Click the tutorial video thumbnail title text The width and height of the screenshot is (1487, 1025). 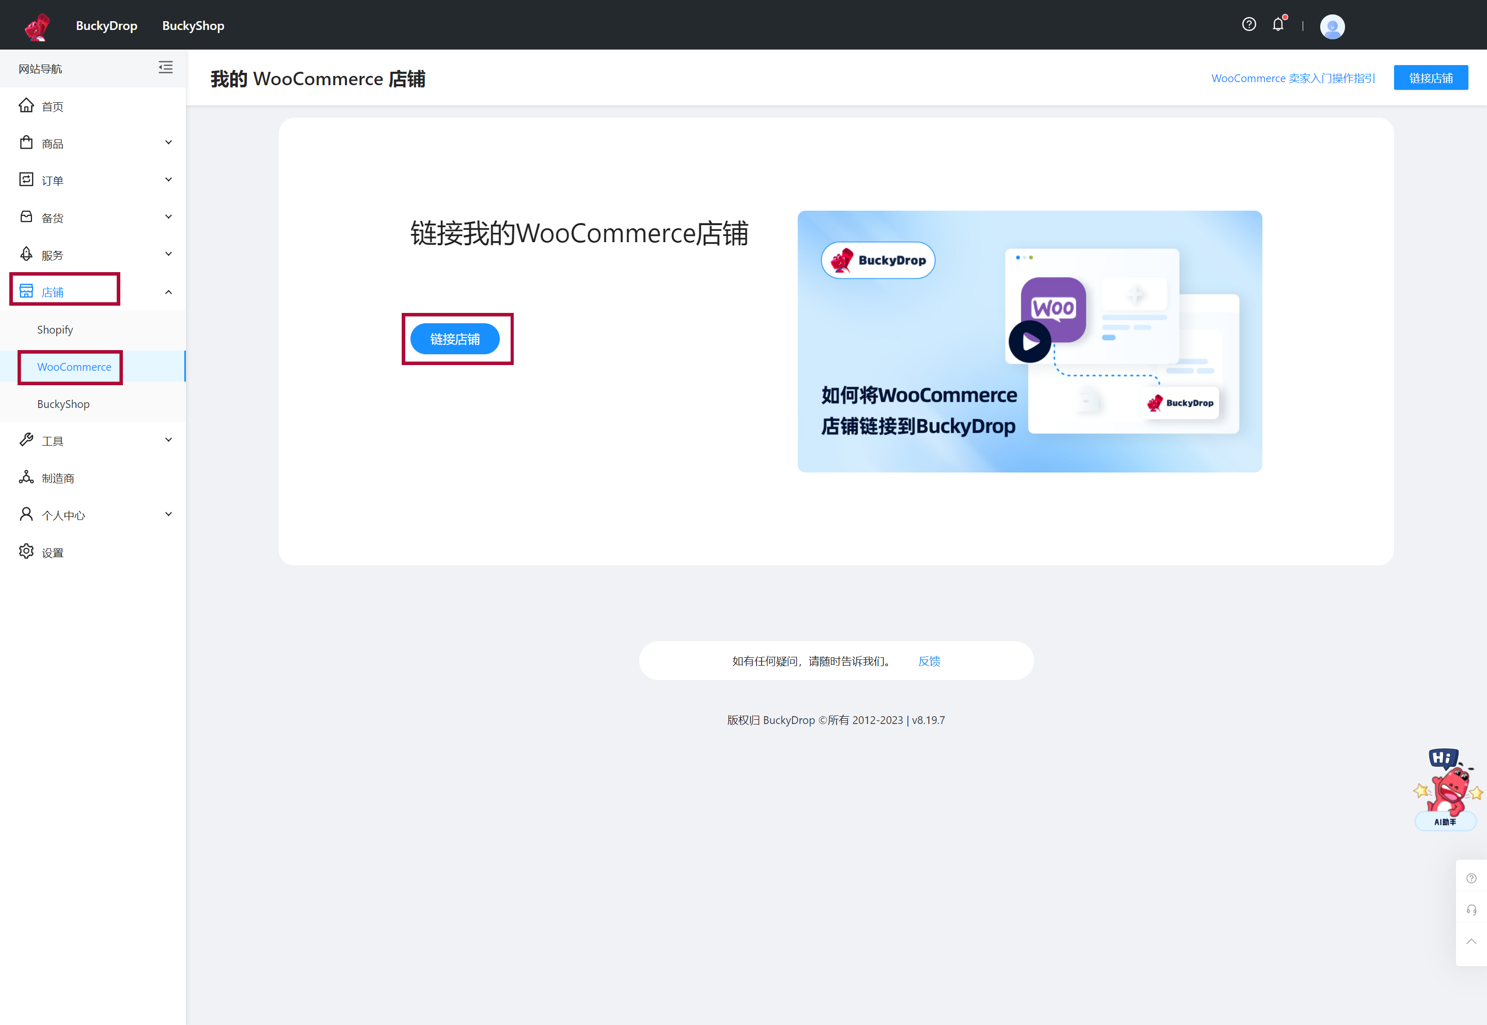pos(919,411)
